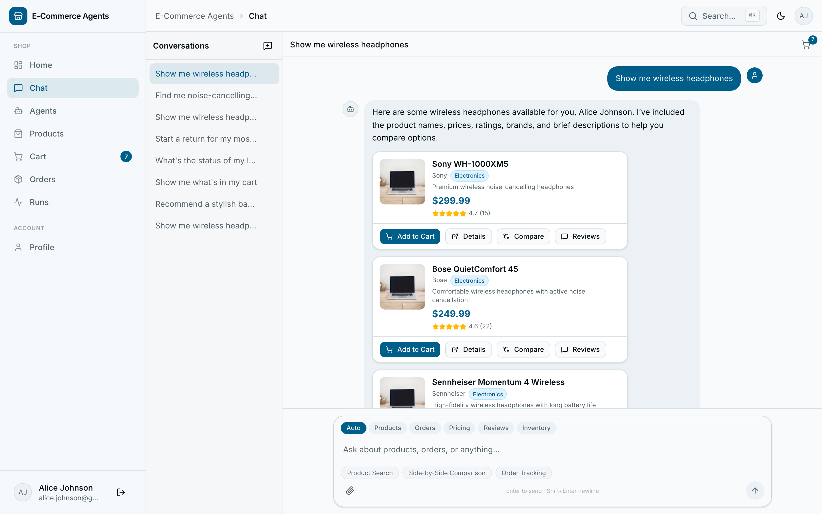Screen dimensions: 822x514
Task: Click the Sennheiser Momentum 4 product thumbnail
Action: tap(402, 393)
